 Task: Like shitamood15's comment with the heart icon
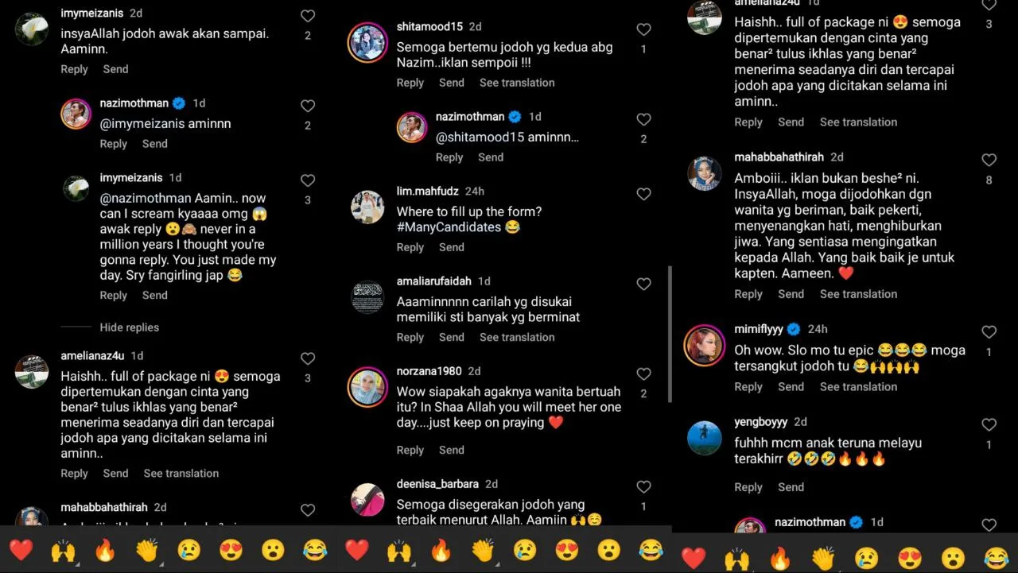pos(643,29)
